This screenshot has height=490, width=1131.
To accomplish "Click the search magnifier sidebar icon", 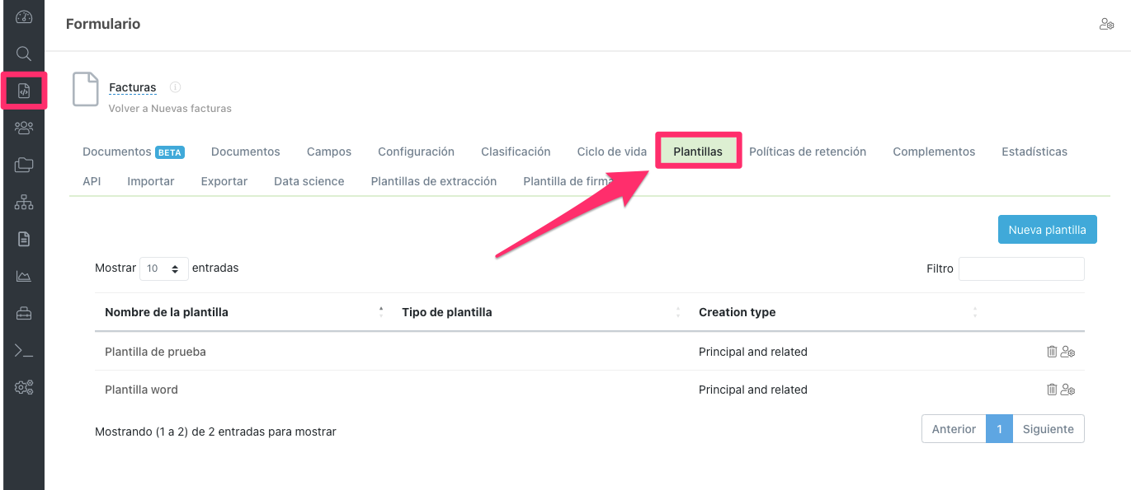I will point(24,54).
